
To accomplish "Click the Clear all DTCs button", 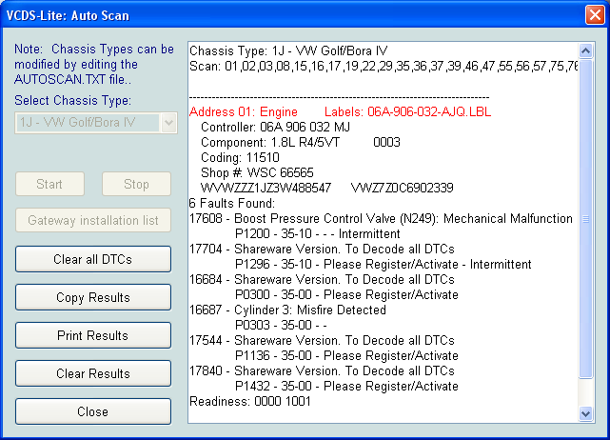I will point(93,259).
